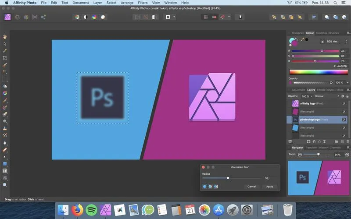Switch to the Effects tab
351x219 pixels.
pos(321,90)
